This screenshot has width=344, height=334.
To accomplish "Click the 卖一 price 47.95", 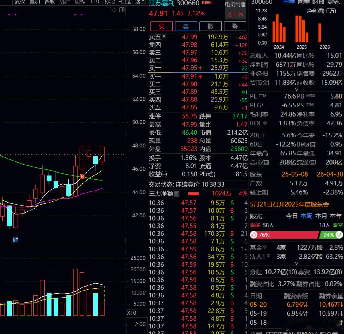I will [x=190, y=68].
